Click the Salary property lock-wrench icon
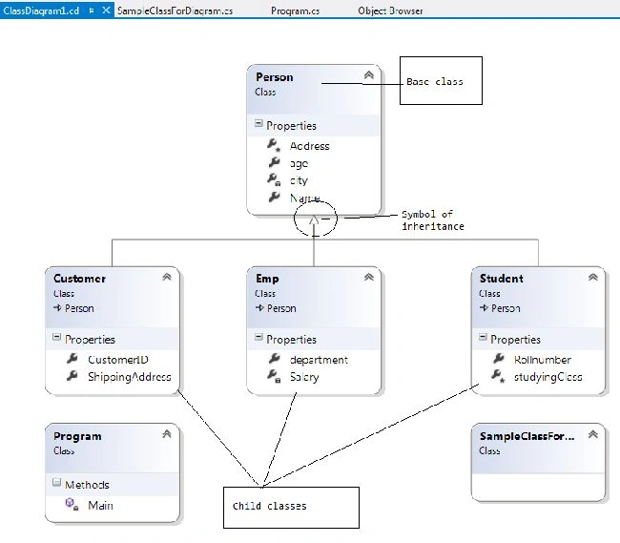The image size is (620, 543). 274,376
